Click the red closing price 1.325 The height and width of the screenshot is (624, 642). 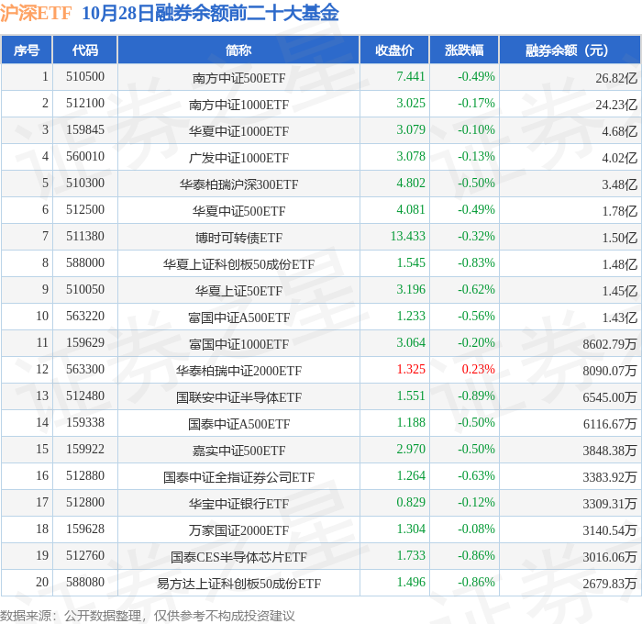click(411, 370)
